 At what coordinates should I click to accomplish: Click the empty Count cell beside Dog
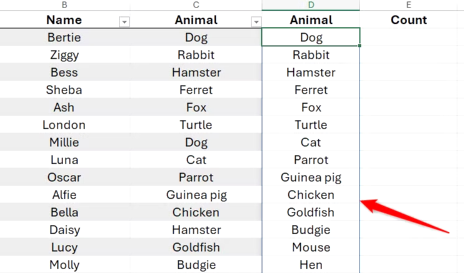tap(408, 37)
